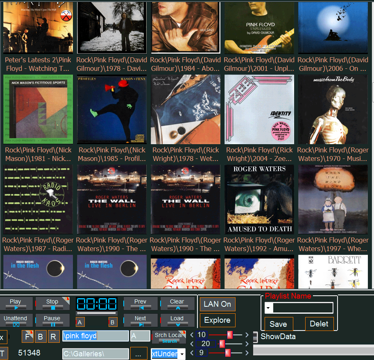
Task: Select Mason + Fenn Profiles album cover
Action: click(112, 109)
